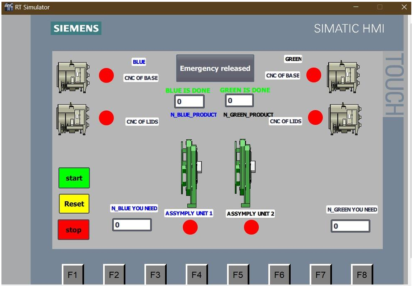412x286 pixels.
Task: Select the N_BLUE YOU NEED input field
Action: click(x=132, y=225)
